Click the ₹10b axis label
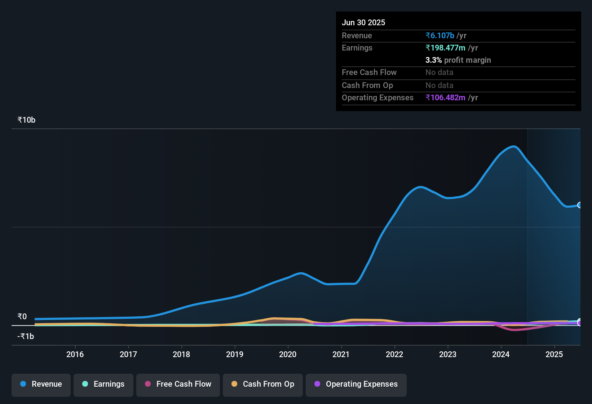The width and height of the screenshot is (592, 404). coord(26,119)
